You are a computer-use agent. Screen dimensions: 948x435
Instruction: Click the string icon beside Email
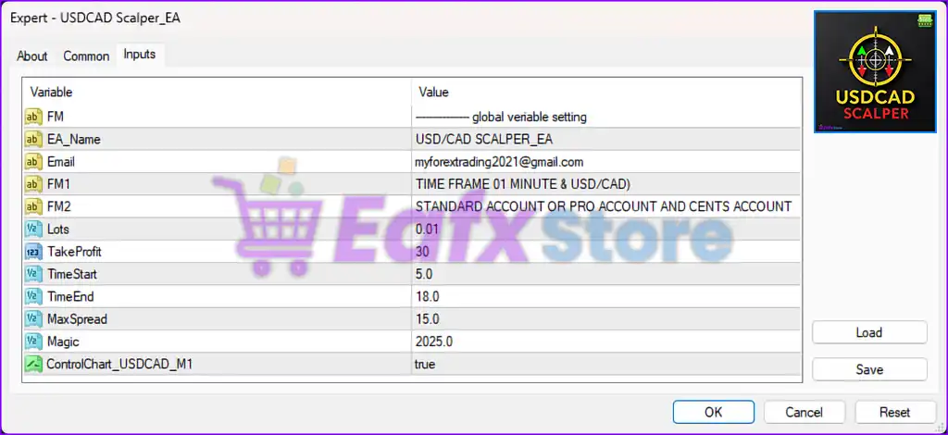tap(33, 162)
